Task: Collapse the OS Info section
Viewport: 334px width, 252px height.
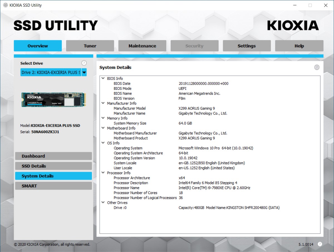Action: tap(103, 143)
